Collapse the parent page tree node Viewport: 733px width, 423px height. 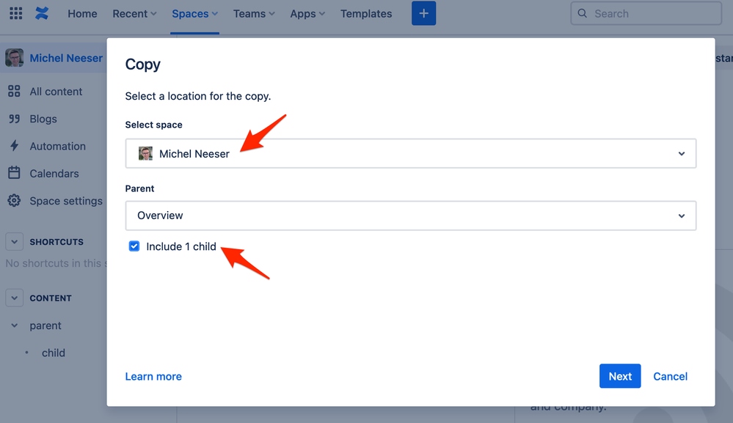15,325
